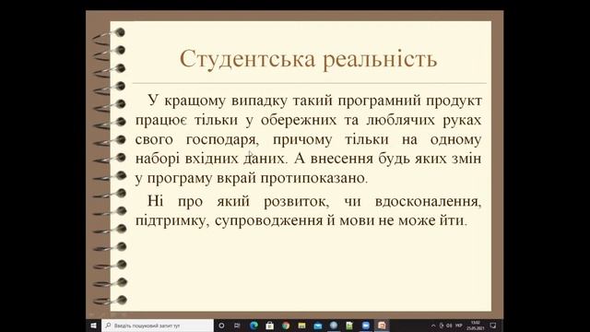The width and height of the screenshot is (590, 332).
Task: Launch Microsoft Edge from the taskbar
Action: 254,326
